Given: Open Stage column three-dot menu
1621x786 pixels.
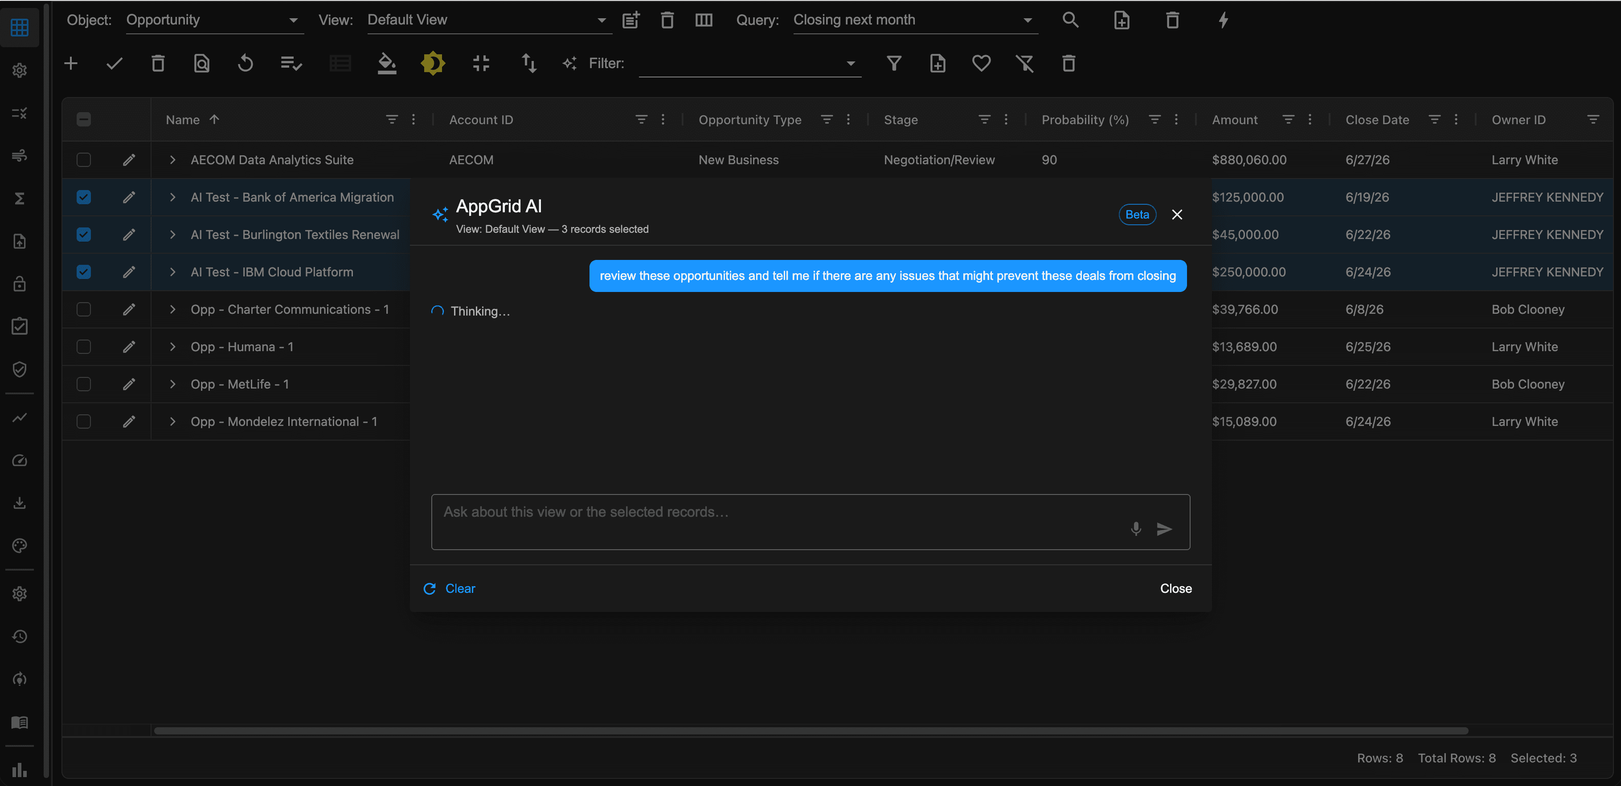Looking at the screenshot, I should (1006, 119).
